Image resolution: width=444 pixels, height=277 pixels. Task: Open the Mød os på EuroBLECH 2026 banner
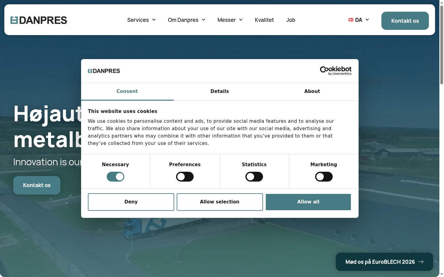[384, 262]
